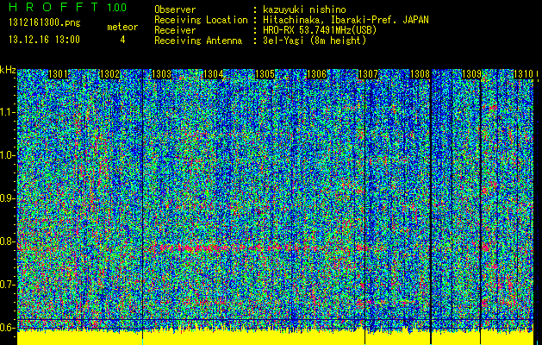The width and height of the screenshot is (542, 345).
Task: Click the 1310 time marker
Action: click(x=523, y=75)
